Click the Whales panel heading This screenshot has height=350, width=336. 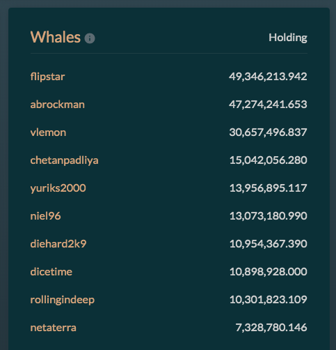click(56, 37)
